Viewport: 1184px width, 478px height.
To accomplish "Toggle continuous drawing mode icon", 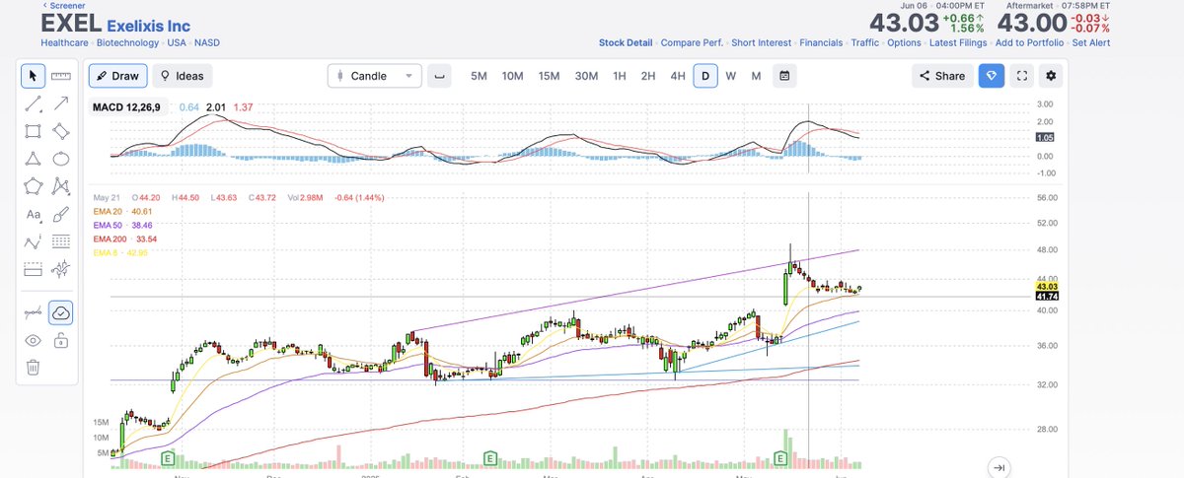I will point(33,313).
